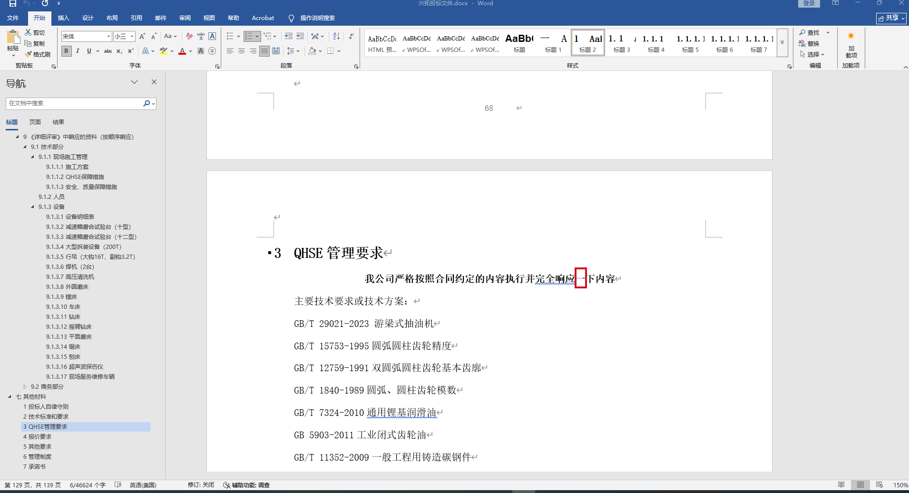Sort paragraphs with the A-Z sort icon
This screenshot has width=909, height=493.
coord(336,36)
